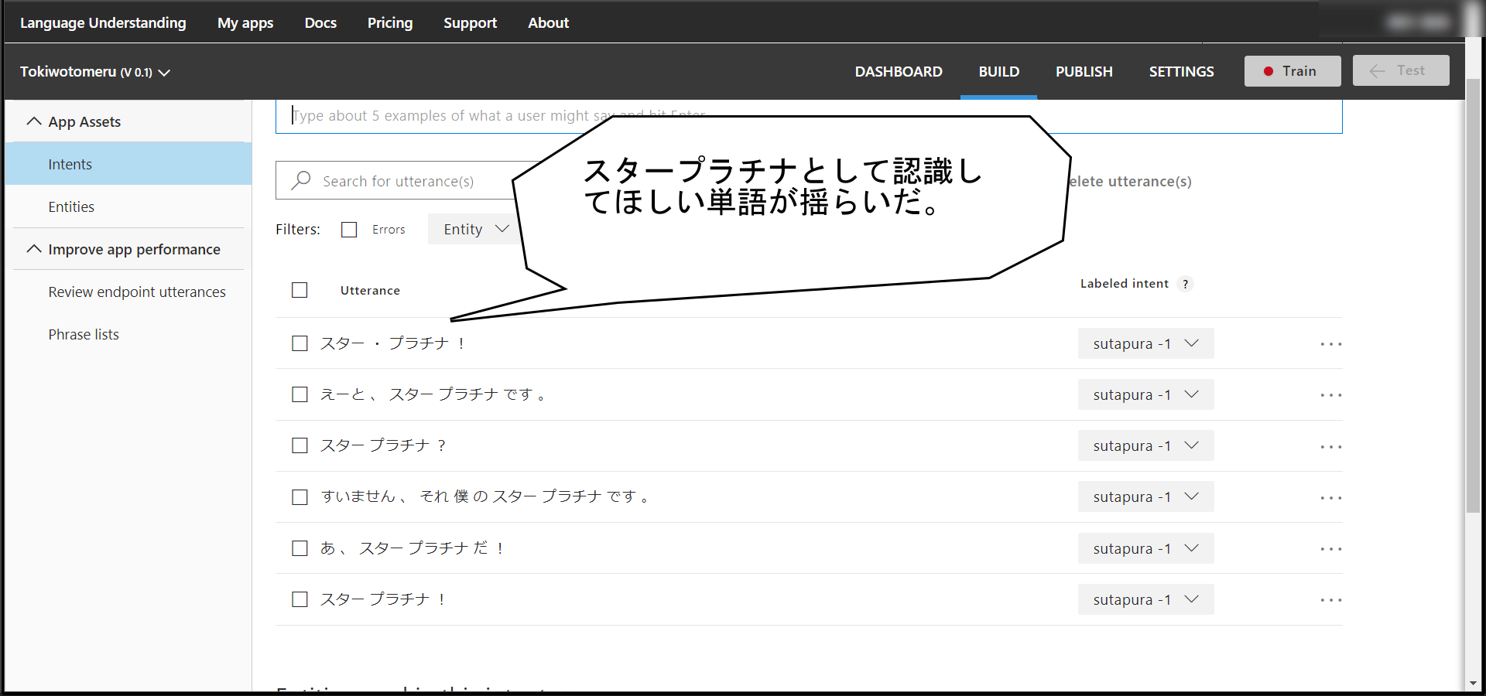Change intent for えーと、スタープラチナです row

1145,394
